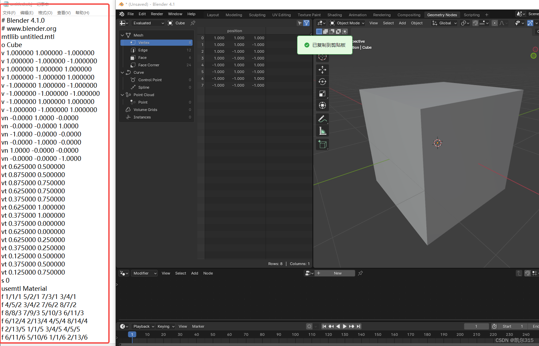Switch to the UV Editing workspace tab
This screenshot has width=539, height=346.
coord(282,15)
